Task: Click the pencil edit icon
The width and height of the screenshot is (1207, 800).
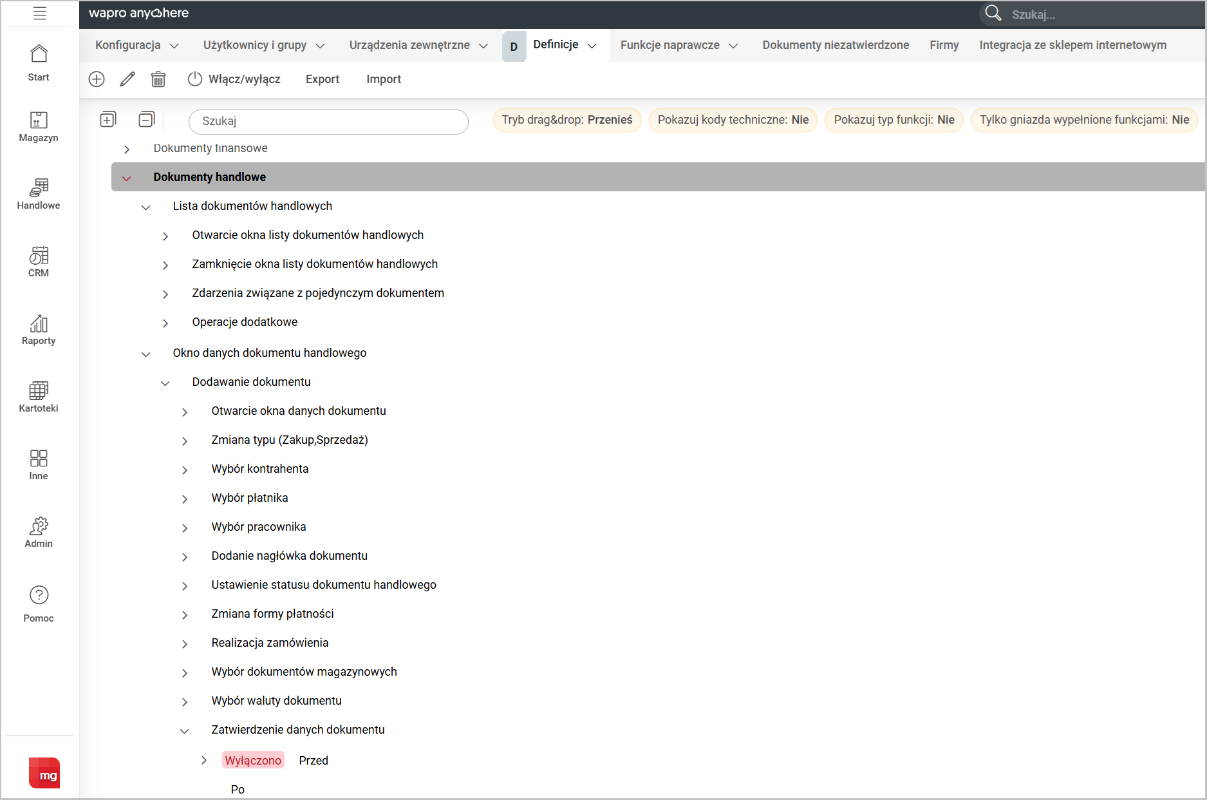Action: (x=127, y=79)
